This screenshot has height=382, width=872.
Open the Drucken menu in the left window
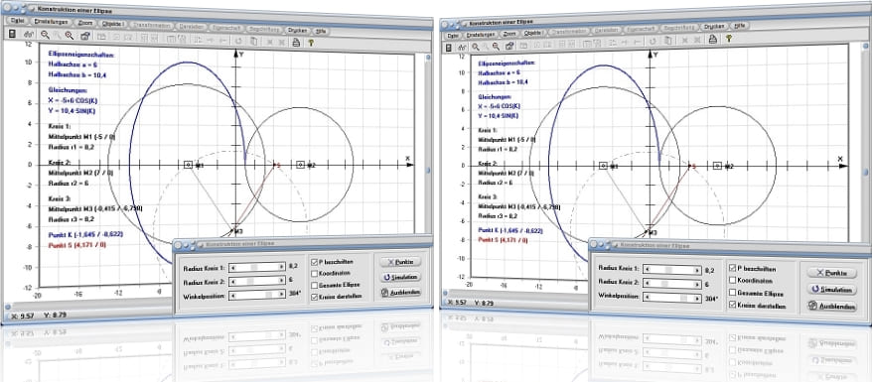click(x=298, y=30)
